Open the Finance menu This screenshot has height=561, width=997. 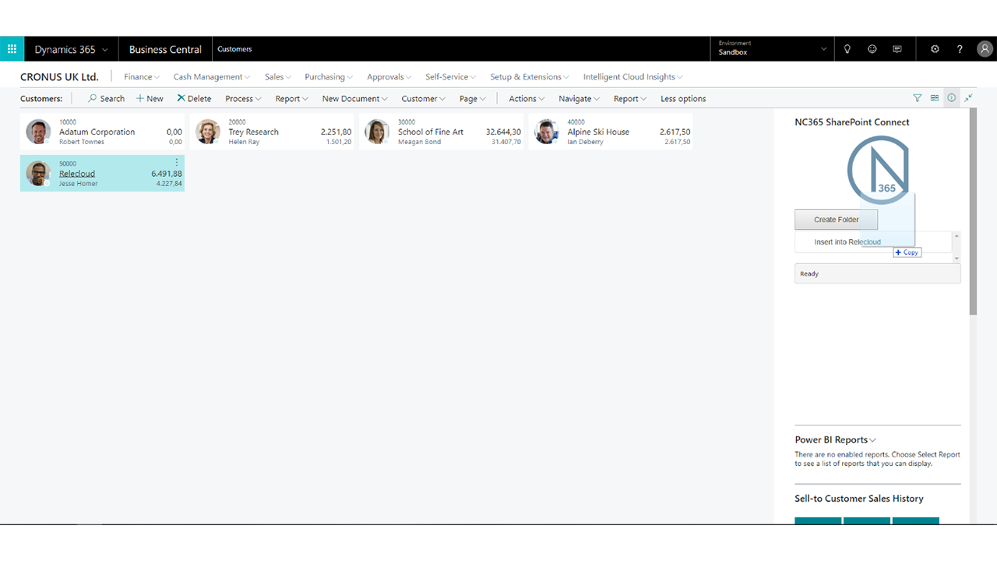coord(142,77)
